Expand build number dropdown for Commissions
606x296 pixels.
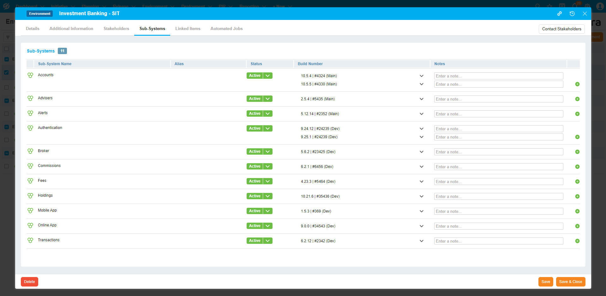click(421, 167)
